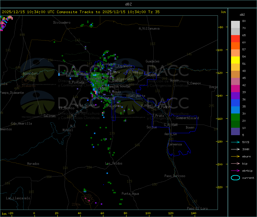
Task: Click the eburn yellow arrow legend icon
Action: pos(235,156)
